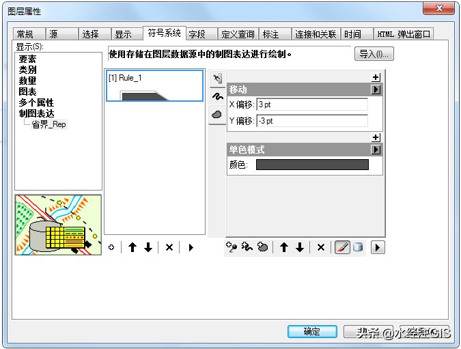Image resolution: width=461 pixels, height=349 pixels.
Task: Switch to the 选择 tab
Action: coord(95,34)
